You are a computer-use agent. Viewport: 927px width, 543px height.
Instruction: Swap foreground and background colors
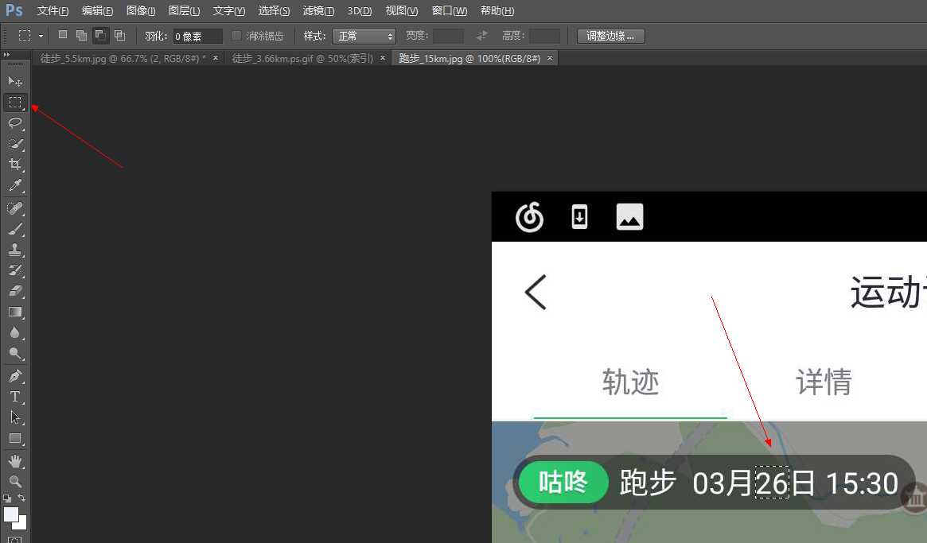(21, 498)
